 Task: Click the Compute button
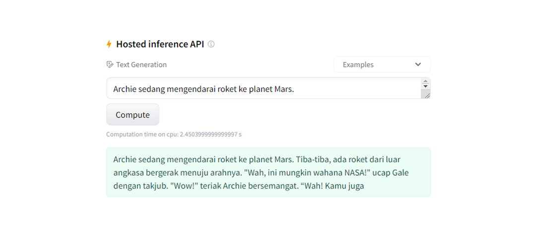(133, 115)
